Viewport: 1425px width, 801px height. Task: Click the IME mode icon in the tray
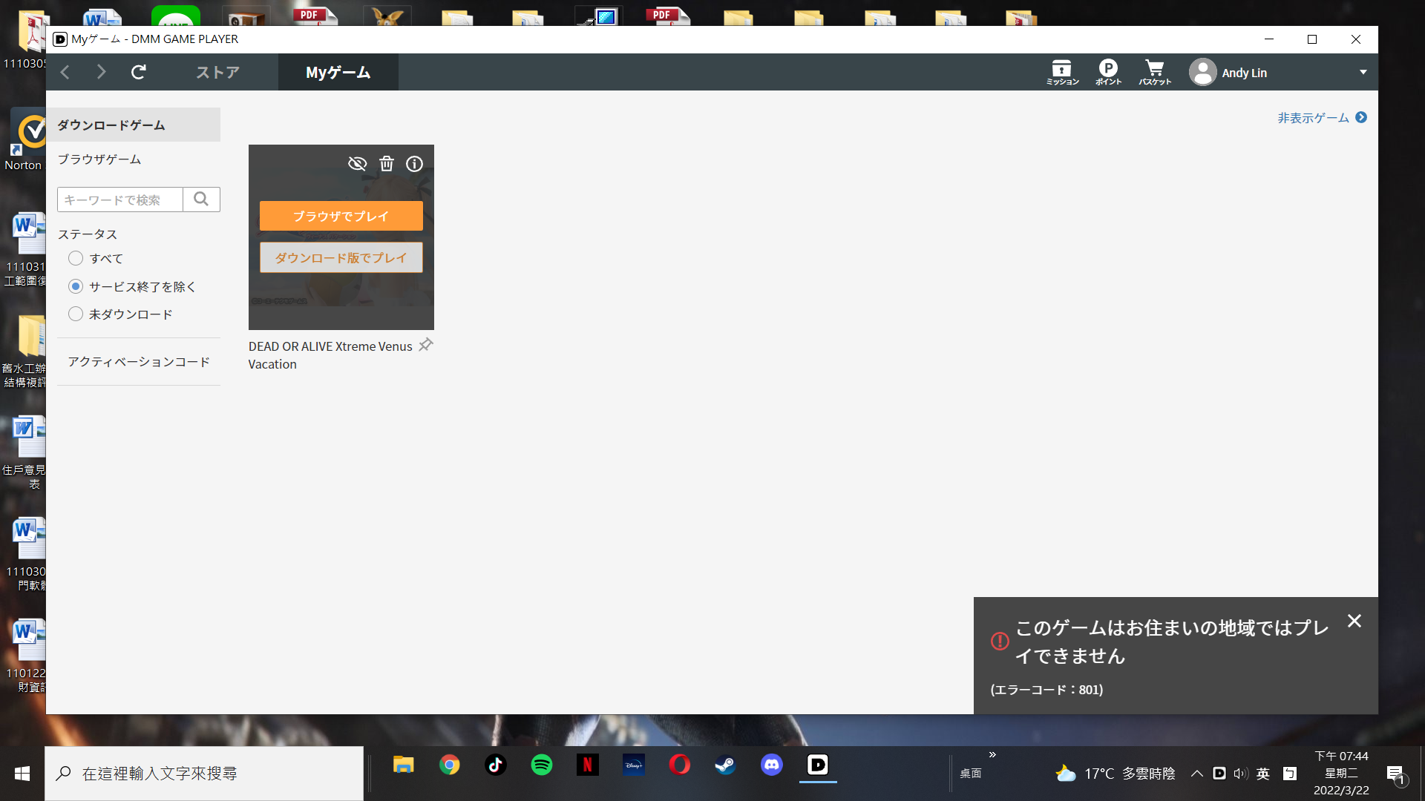1290,774
